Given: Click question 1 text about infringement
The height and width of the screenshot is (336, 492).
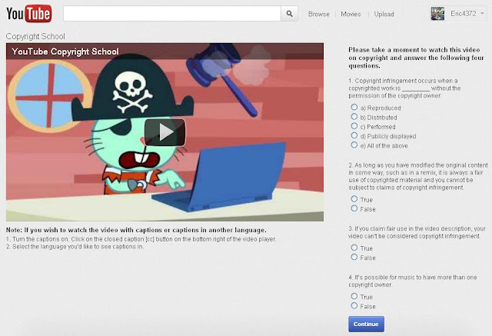Looking at the screenshot, I should [x=405, y=88].
